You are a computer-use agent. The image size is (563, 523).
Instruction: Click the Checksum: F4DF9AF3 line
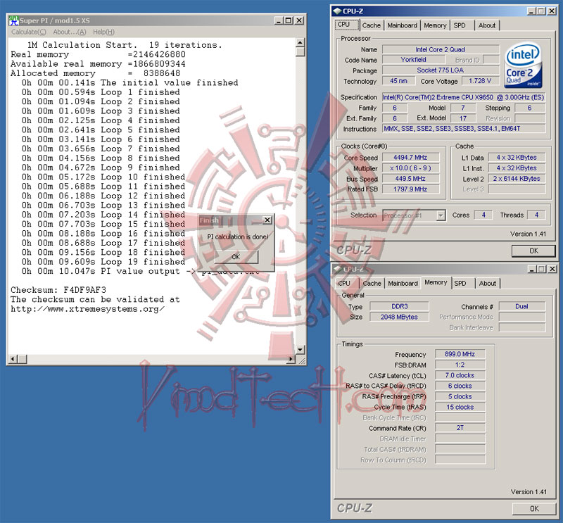[x=58, y=290]
